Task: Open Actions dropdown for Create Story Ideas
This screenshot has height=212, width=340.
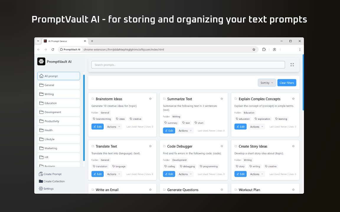Action: [x=257, y=174]
